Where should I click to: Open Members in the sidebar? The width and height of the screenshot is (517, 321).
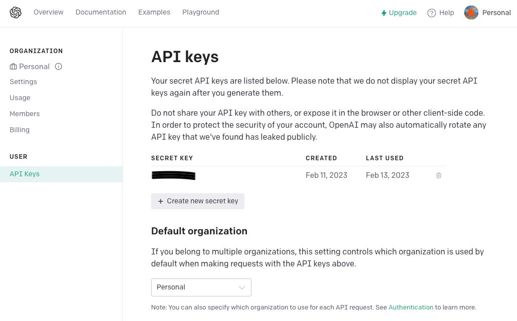(25, 114)
